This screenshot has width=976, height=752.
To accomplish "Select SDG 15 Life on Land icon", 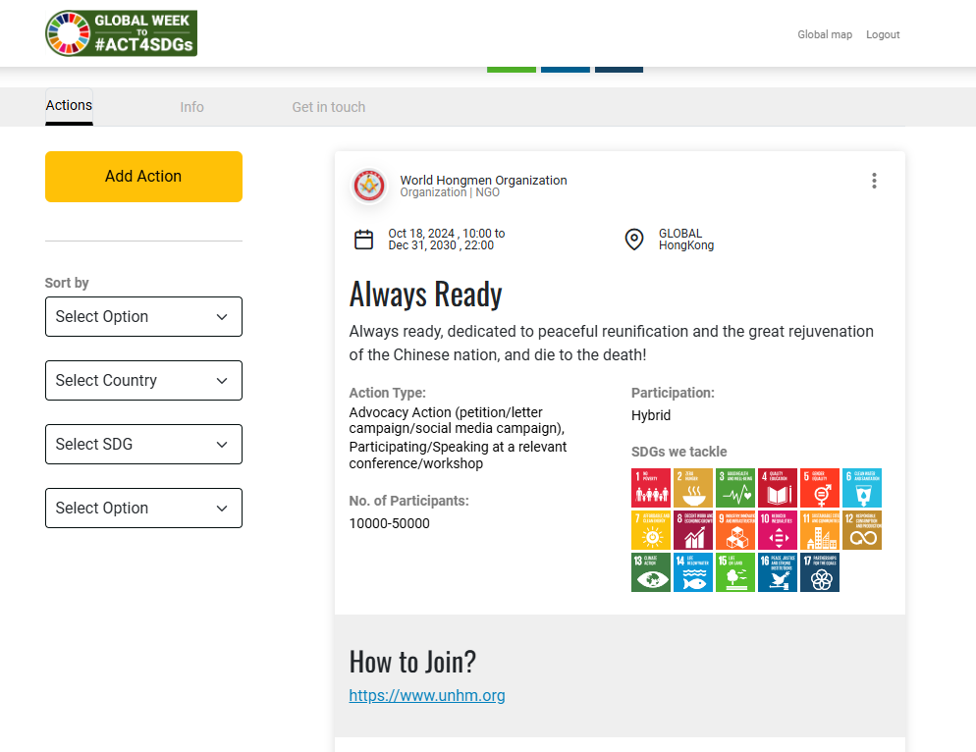I will 735,572.
